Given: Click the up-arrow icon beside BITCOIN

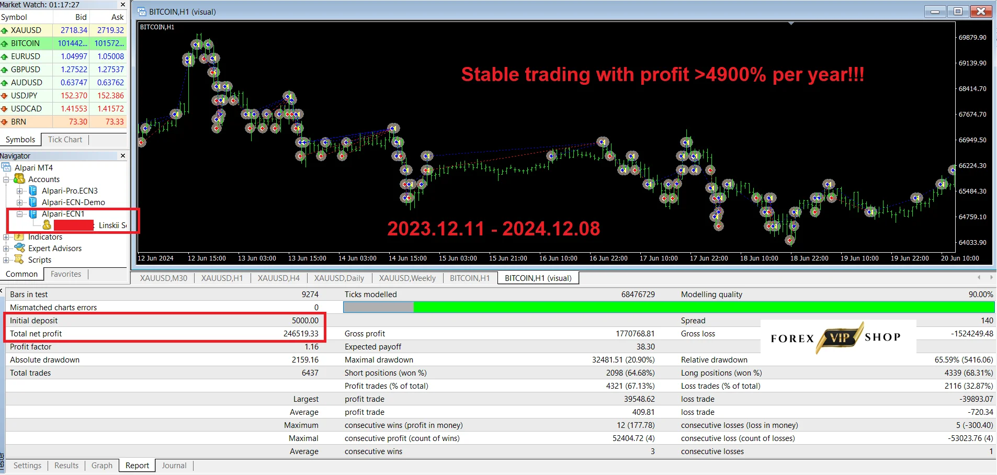Looking at the screenshot, I should 5,43.
